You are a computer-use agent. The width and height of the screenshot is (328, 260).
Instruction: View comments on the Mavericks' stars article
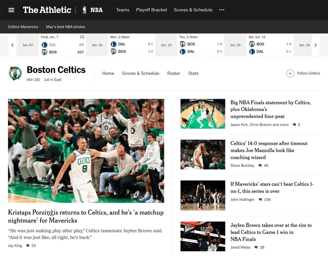tap(265, 200)
